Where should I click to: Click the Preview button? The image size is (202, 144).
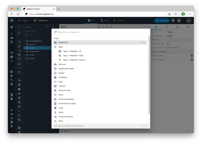click(162, 20)
